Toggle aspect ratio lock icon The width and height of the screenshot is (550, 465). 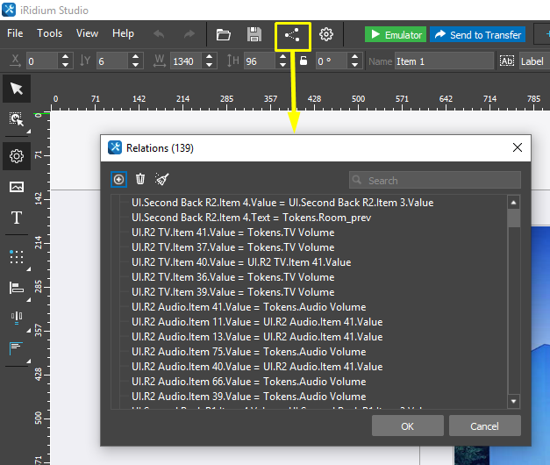click(304, 61)
